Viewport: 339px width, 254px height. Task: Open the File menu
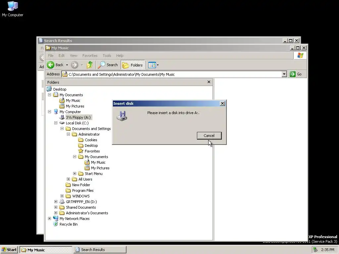[51, 56]
